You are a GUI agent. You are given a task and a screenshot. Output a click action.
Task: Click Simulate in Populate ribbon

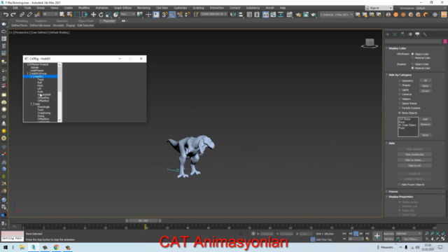(x=58, y=25)
